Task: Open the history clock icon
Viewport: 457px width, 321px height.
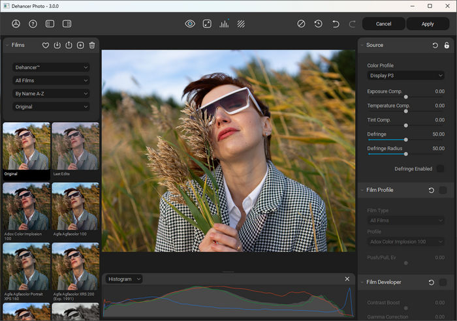Action: point(319,24)
